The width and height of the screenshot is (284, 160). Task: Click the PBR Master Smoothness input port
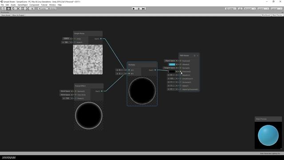181,79
